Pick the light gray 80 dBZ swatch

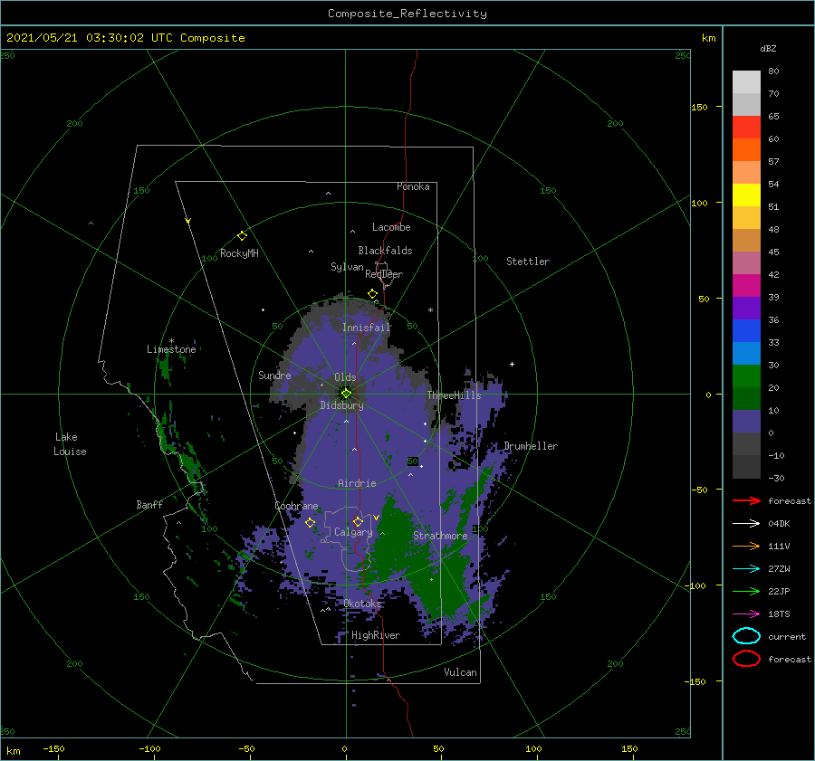(746, 82)
